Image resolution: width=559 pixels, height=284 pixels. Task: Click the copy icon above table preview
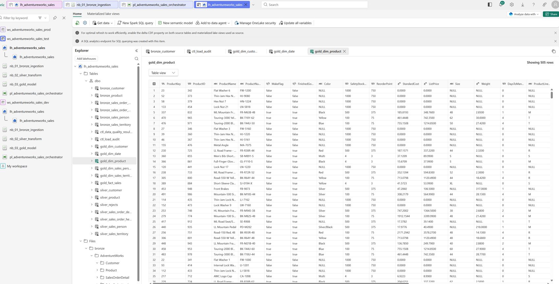(x=553, y=51)
